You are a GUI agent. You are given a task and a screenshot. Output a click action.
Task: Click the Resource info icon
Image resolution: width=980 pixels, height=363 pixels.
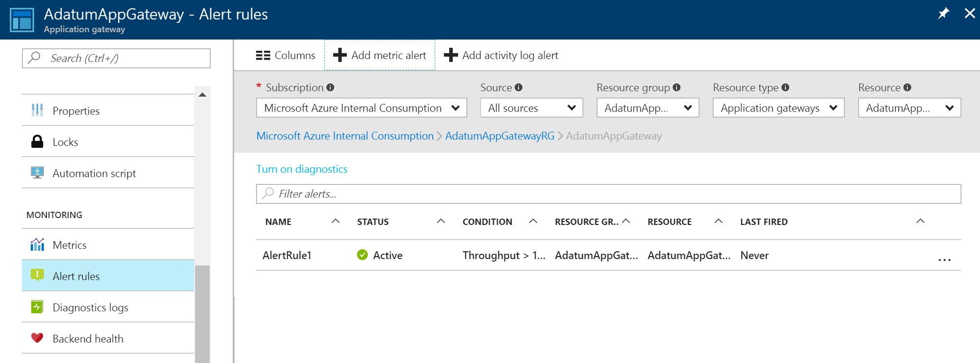tap(907, 87)
